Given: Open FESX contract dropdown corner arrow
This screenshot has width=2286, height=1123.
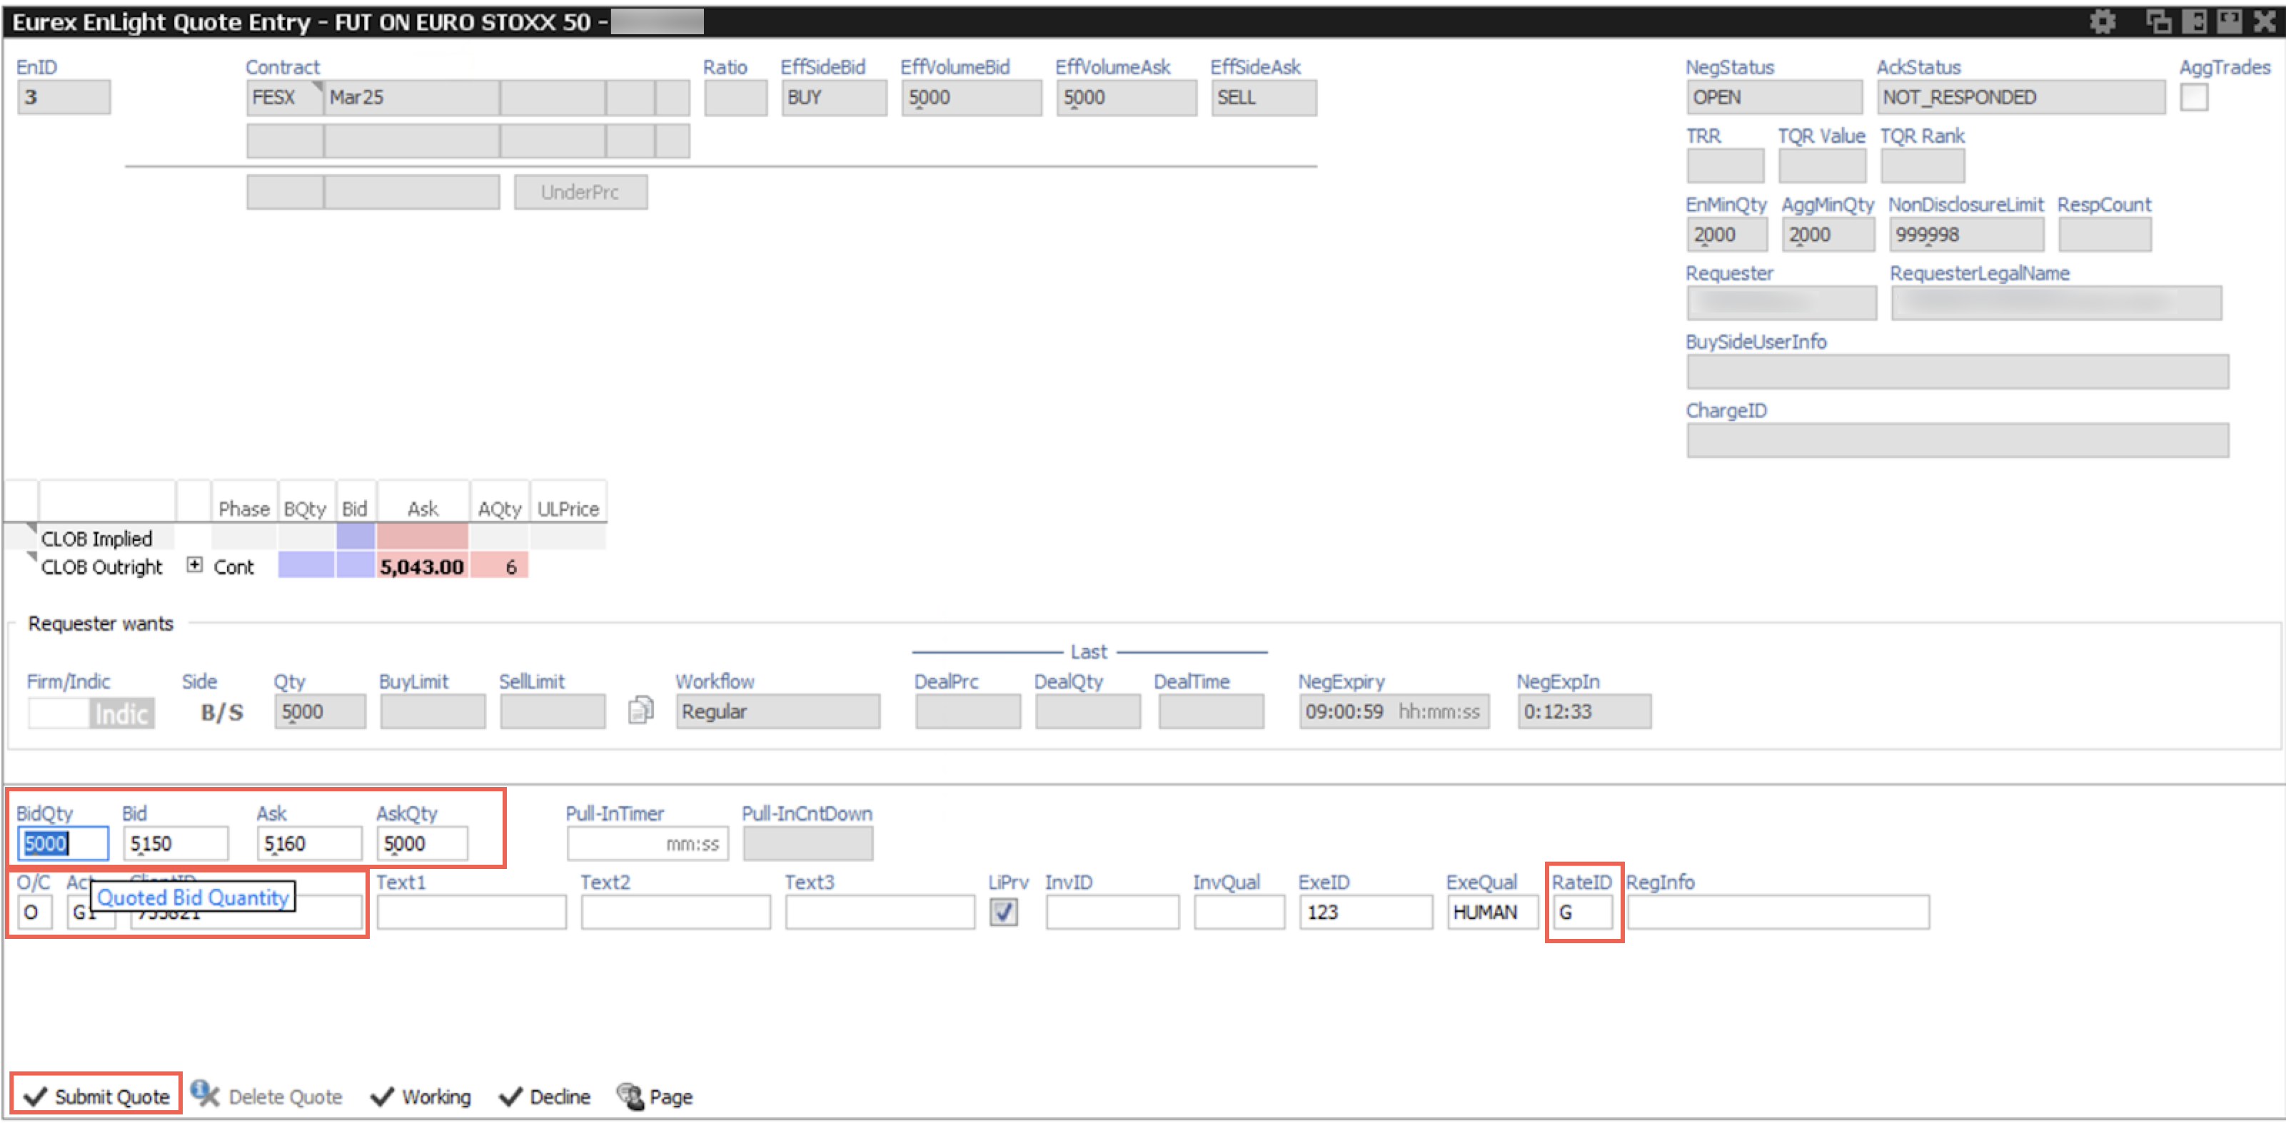Looking at the screenshot, I should (317, 86).
